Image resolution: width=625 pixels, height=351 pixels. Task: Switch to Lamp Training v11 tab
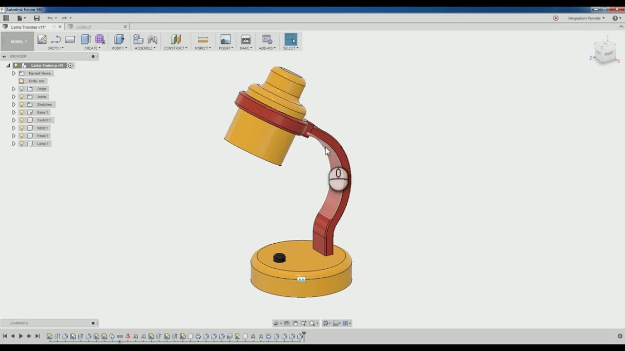(28, 27)
